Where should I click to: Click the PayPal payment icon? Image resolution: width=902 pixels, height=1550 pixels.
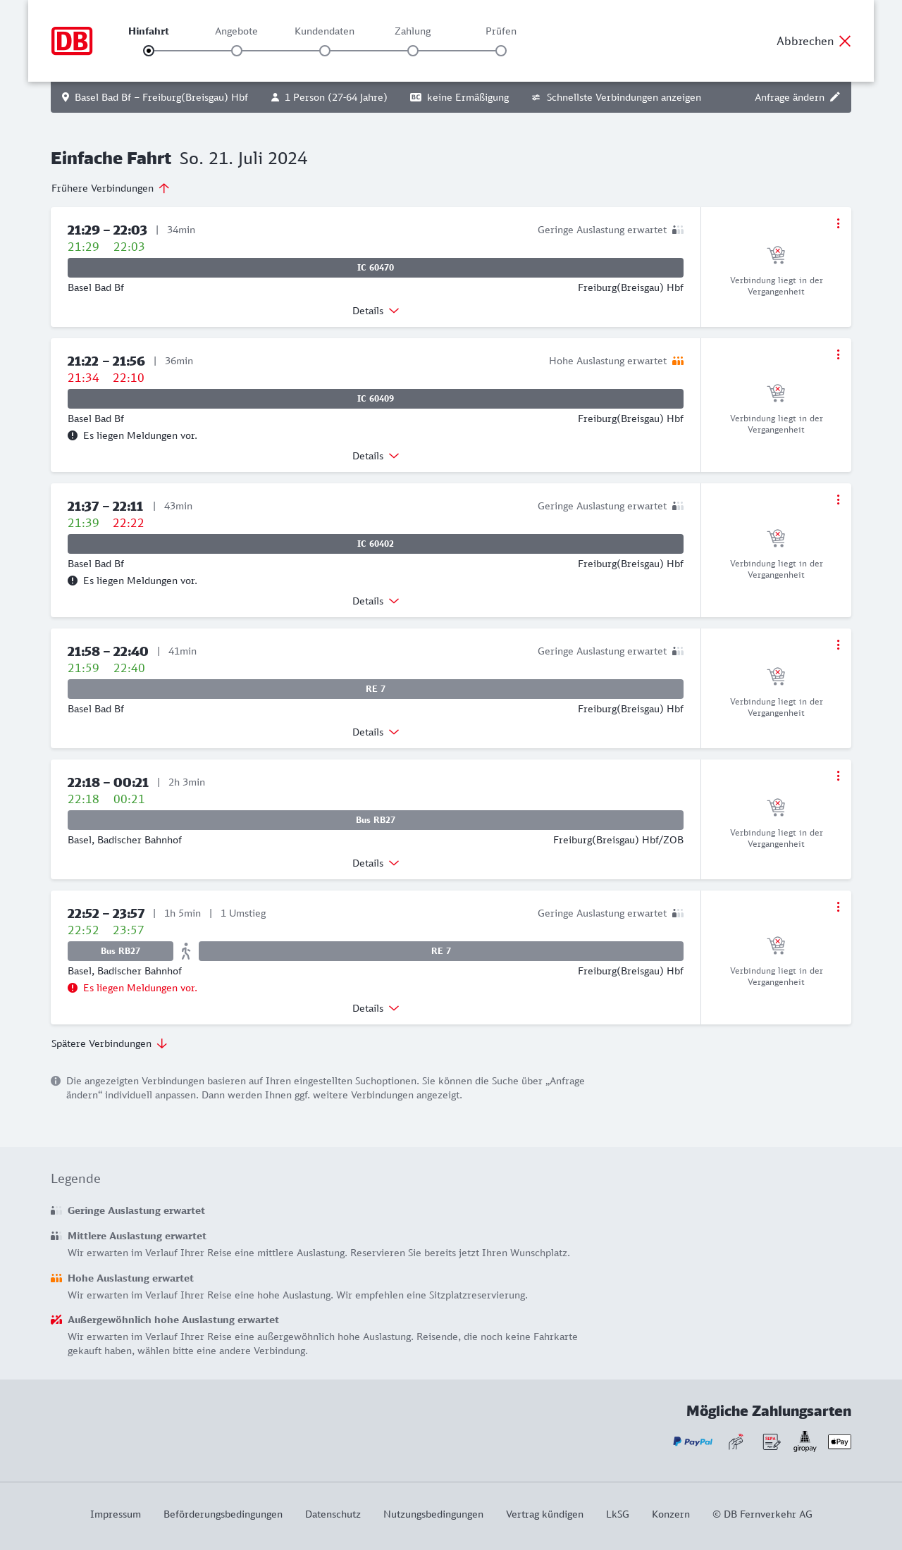693,1441
